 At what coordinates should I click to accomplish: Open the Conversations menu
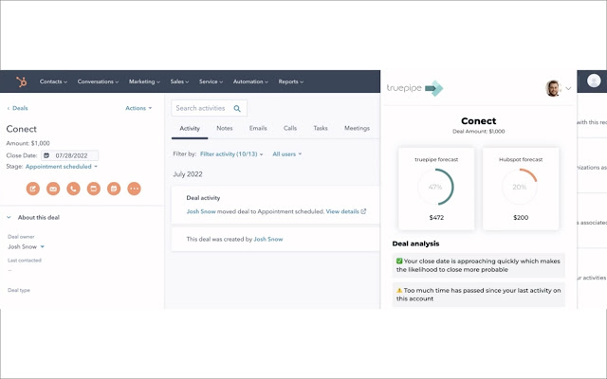[x=98, y=81]
